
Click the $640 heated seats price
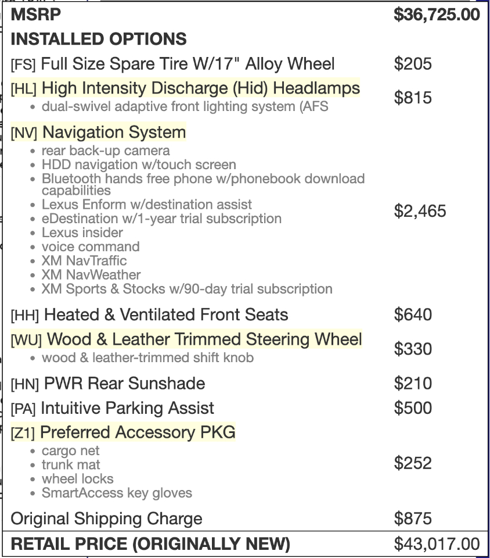(413, 314)
